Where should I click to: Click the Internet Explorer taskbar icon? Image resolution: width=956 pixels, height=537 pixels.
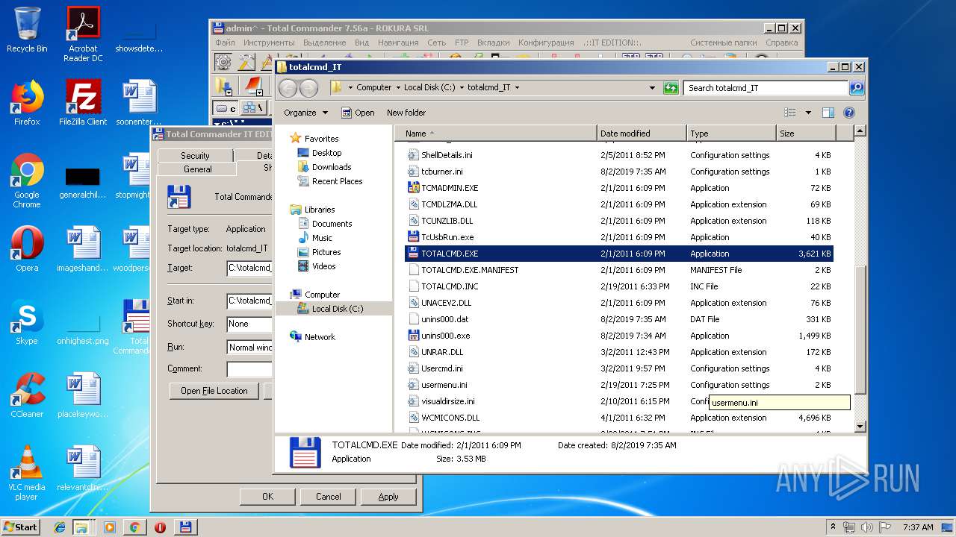tap(60, 527)
